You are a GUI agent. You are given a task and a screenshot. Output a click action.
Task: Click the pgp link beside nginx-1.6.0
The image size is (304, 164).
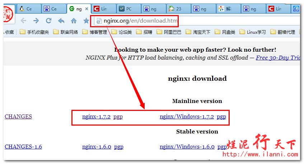point(118,146)
